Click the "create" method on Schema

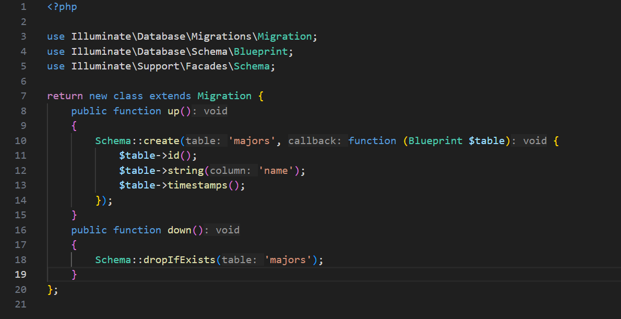pos(161,141)
